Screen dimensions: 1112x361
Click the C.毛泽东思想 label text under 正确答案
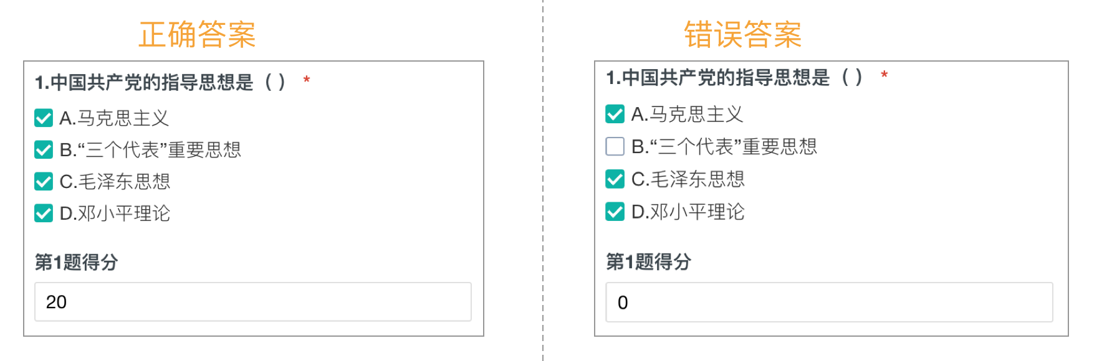pos(115,182)
